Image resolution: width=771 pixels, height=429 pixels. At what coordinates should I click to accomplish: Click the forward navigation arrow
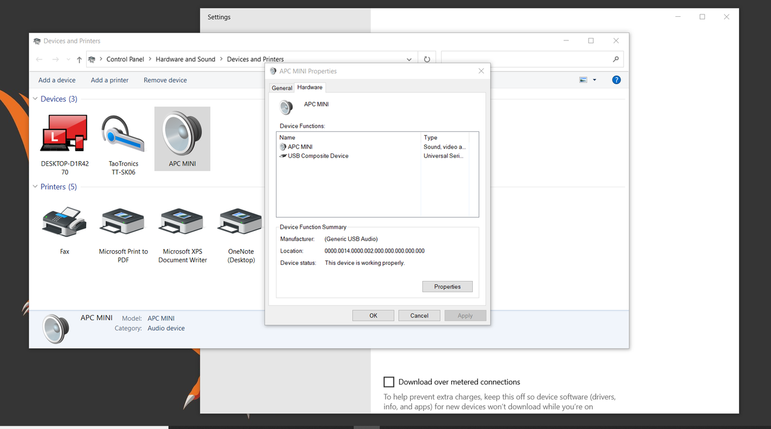(55, 60)
